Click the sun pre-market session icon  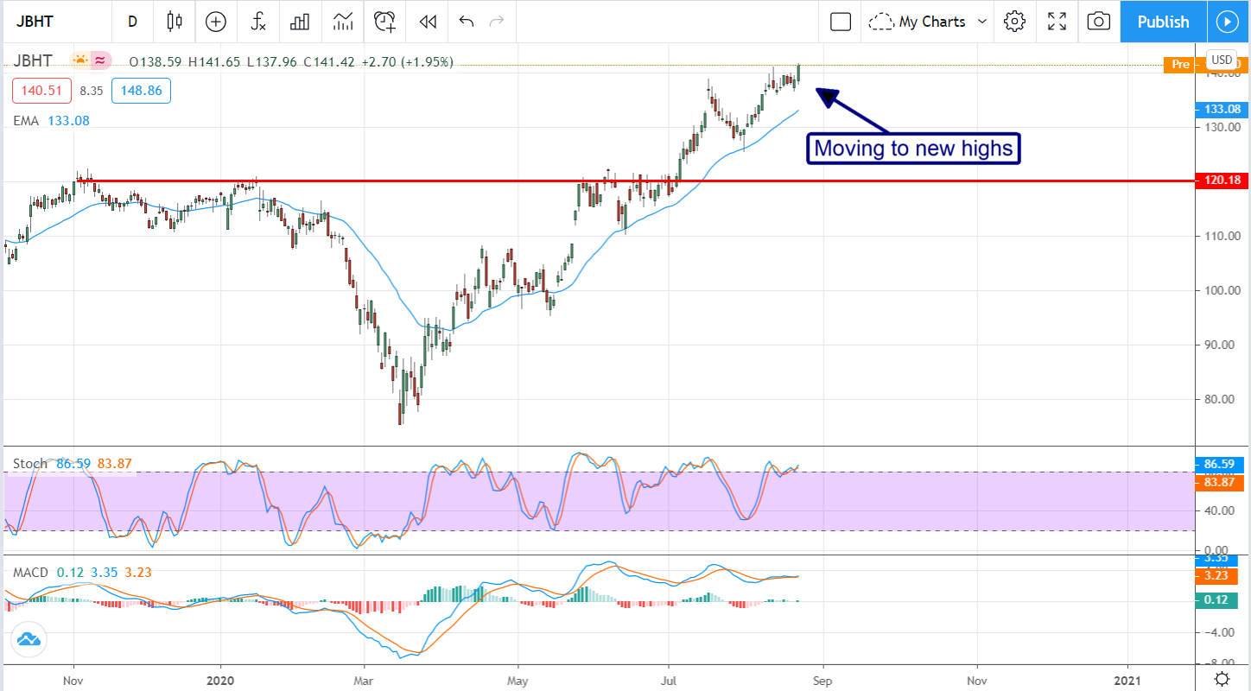point(80,60)
